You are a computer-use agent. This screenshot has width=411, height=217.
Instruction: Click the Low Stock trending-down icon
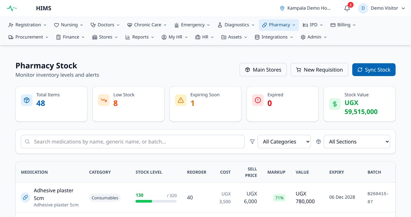coord(104,100)
